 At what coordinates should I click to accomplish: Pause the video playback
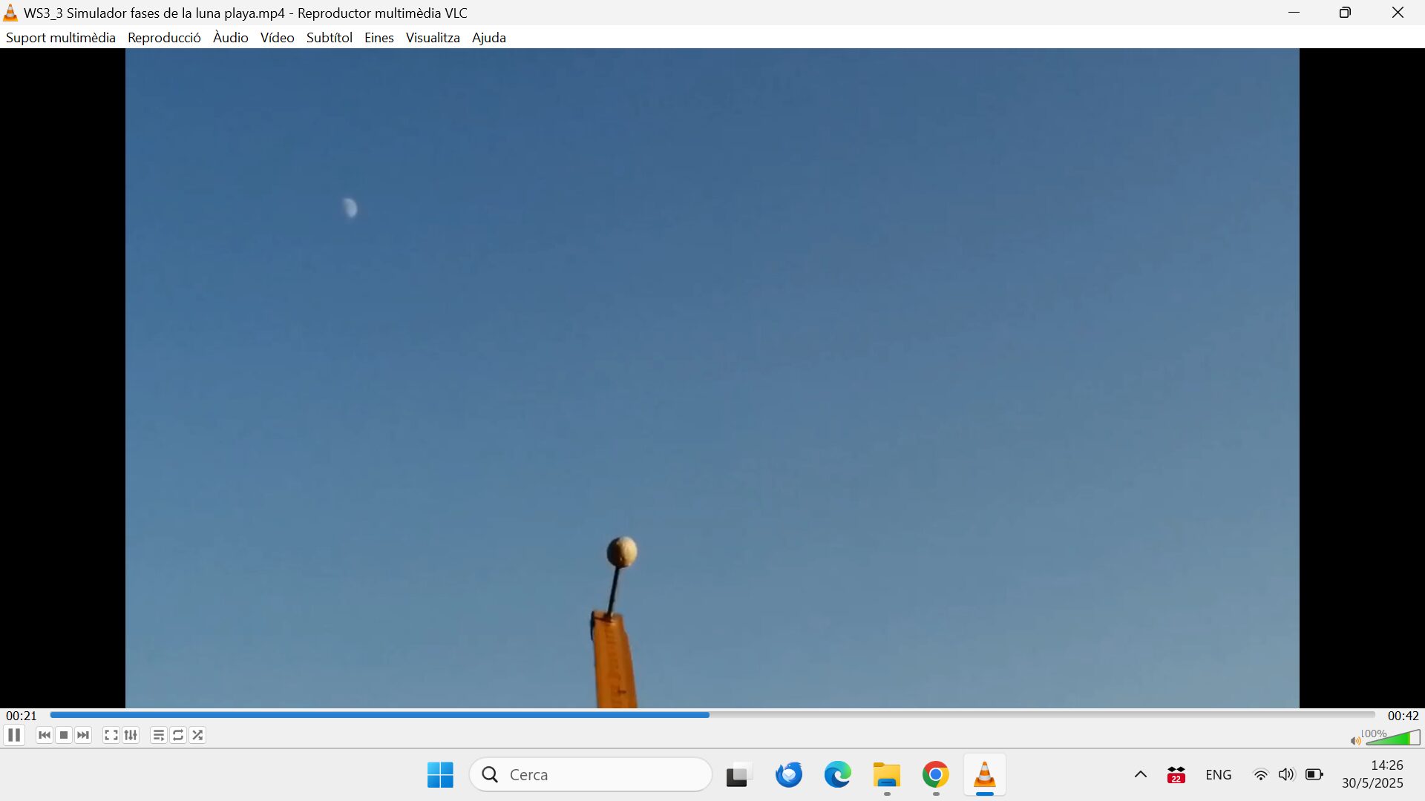click(x=14, y=735)
